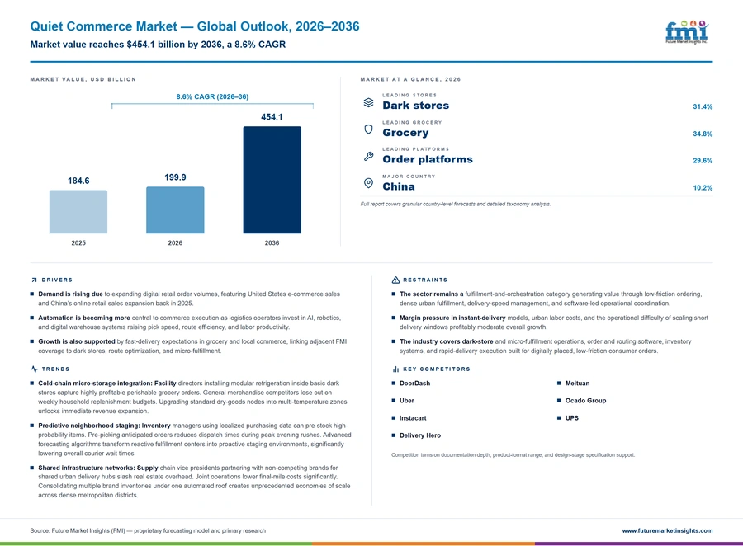Viewport: 743px width, 546px height.
Task: Click the 34.8% figure
Action: coord(703,134)
